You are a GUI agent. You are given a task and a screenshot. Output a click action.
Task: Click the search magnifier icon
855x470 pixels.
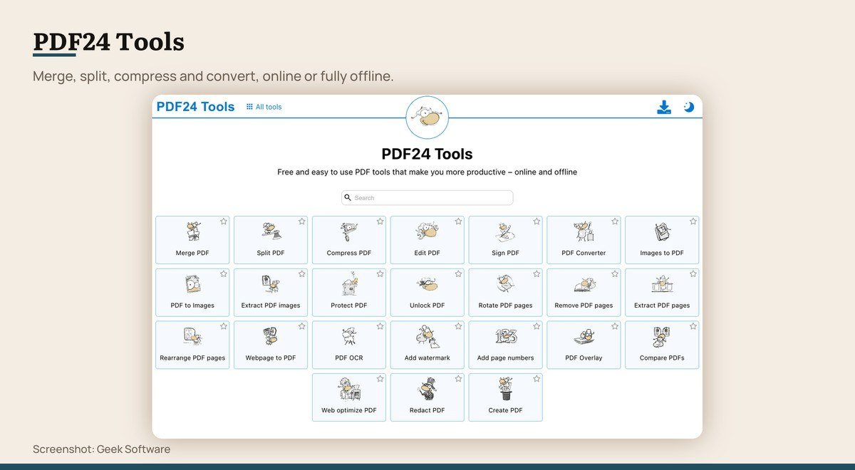pos(348,197)
